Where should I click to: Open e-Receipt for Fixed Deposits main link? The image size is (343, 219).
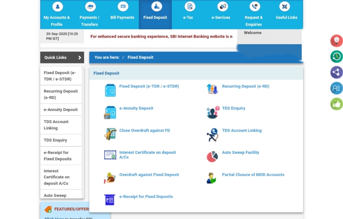(146, 197)
